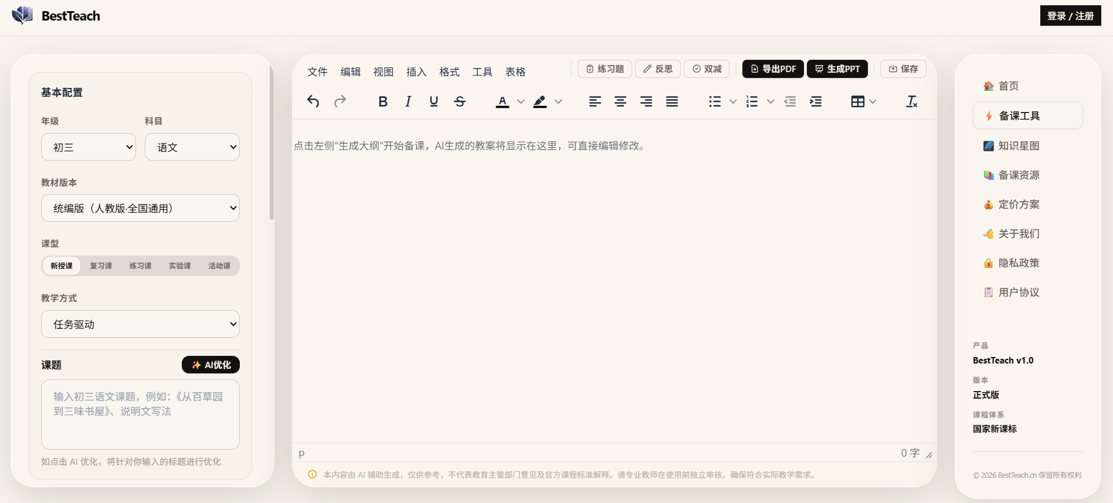Save with the 保存 button
Screen dimensions: 1113x503
[903, 69]
